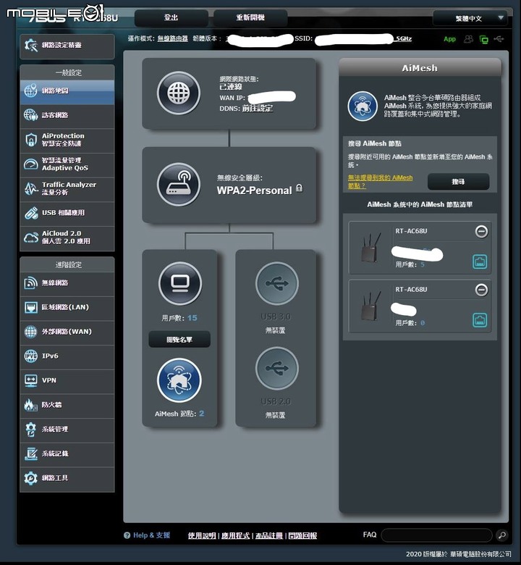Open AiProtection 智慧安全防護 menu
The height and width of the screenshot is (565, 521).
click(67, 140)
